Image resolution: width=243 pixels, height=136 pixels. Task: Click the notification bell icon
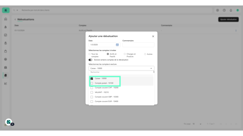[x=231, y=10]
